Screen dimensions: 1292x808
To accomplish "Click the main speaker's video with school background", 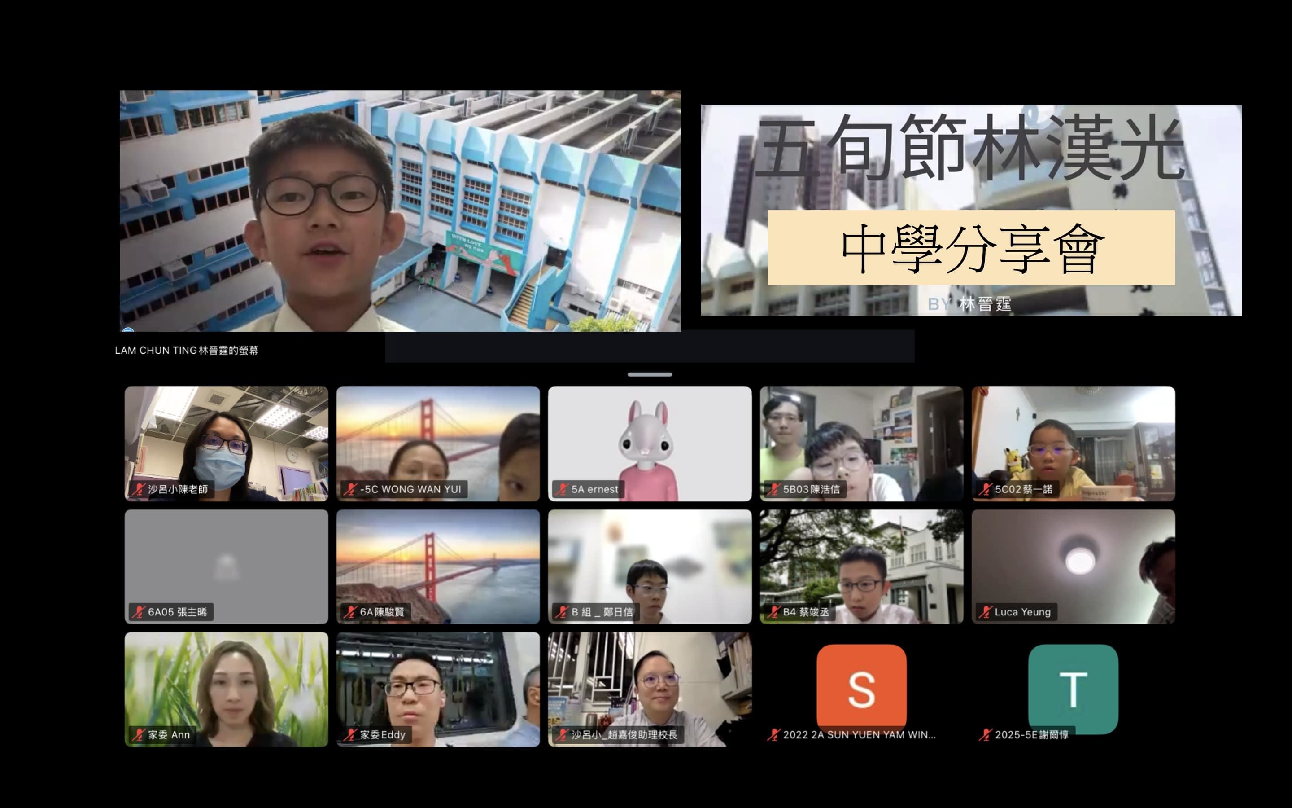I will point(400,211).
